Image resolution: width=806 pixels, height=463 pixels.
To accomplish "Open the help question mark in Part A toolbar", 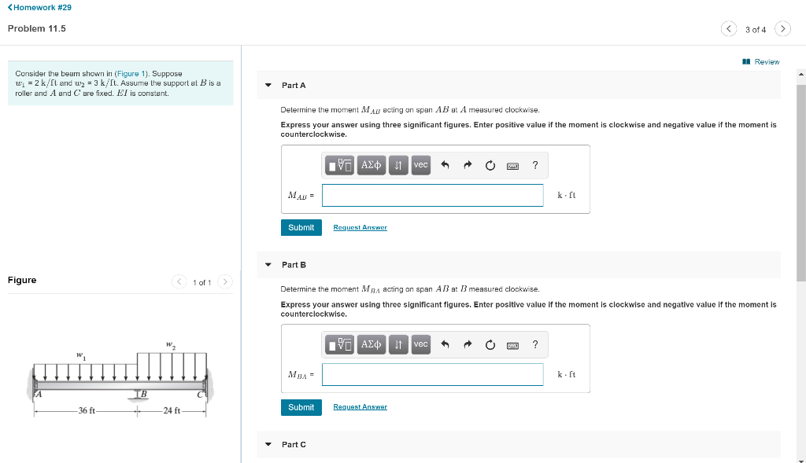I will point(535,165).
